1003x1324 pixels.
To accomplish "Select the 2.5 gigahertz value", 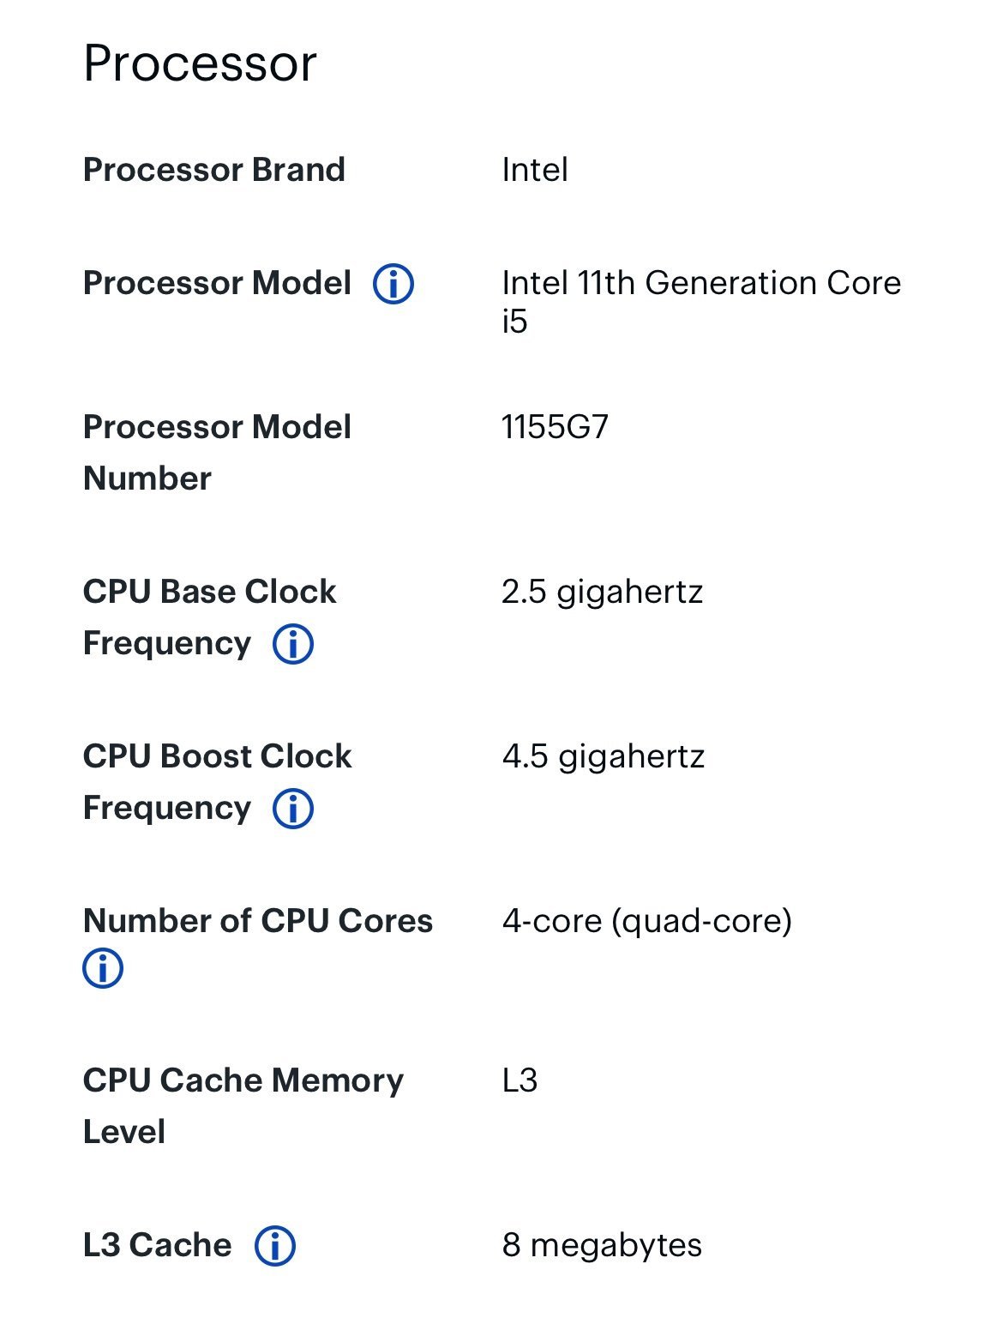I will pos(603,593).
